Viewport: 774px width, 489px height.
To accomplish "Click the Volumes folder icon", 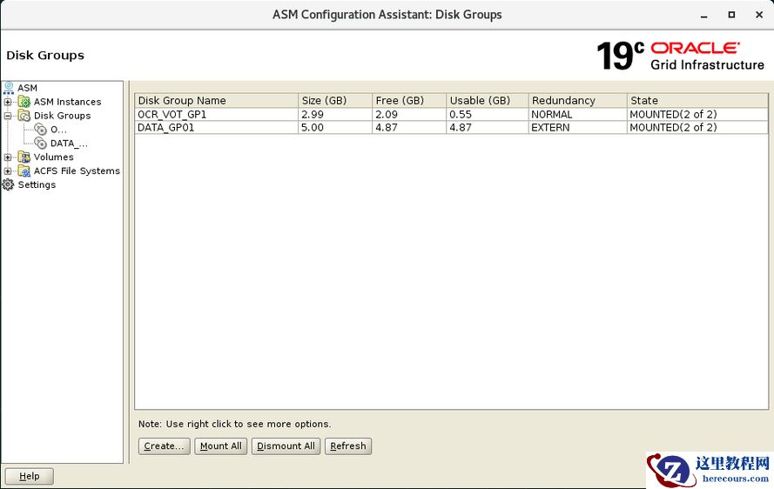I will pos(24,157).
